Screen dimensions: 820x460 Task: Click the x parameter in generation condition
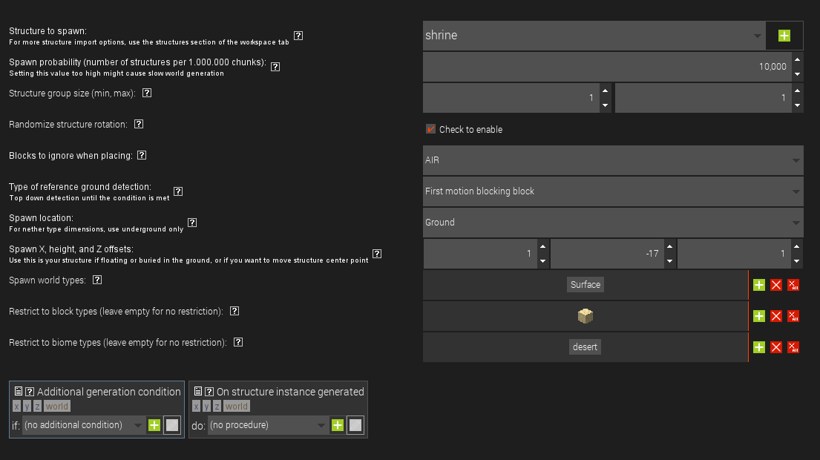click(17, 406)
